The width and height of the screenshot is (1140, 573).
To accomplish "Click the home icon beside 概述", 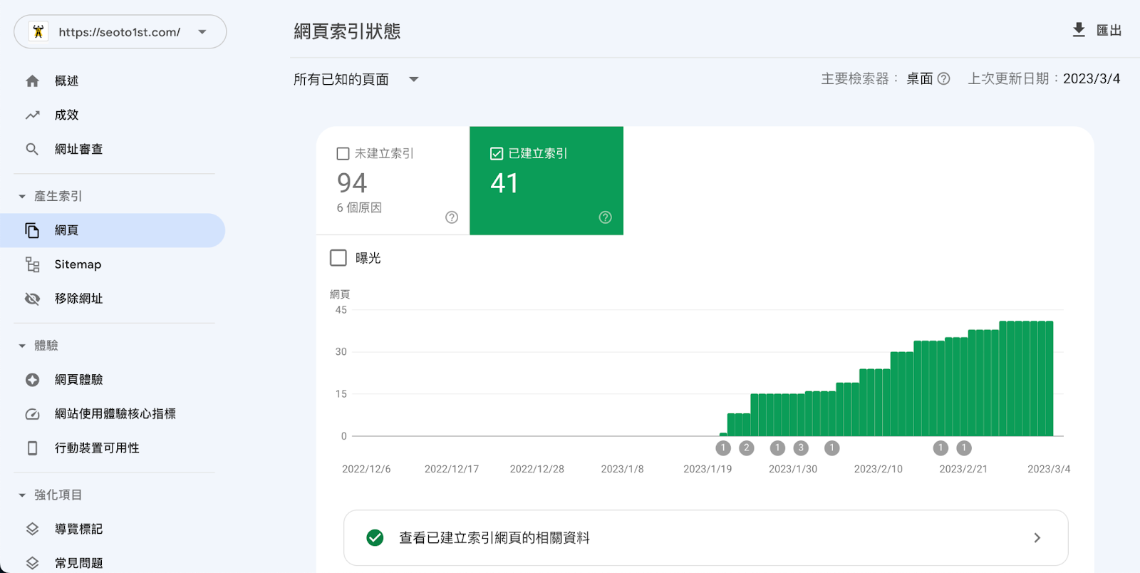I will [32, 81].
